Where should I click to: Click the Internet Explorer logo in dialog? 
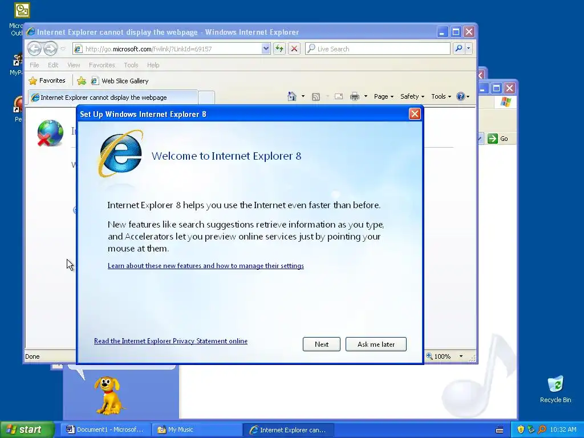(x=120, y=153)
